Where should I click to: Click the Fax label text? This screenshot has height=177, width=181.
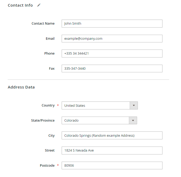[52, 69]
